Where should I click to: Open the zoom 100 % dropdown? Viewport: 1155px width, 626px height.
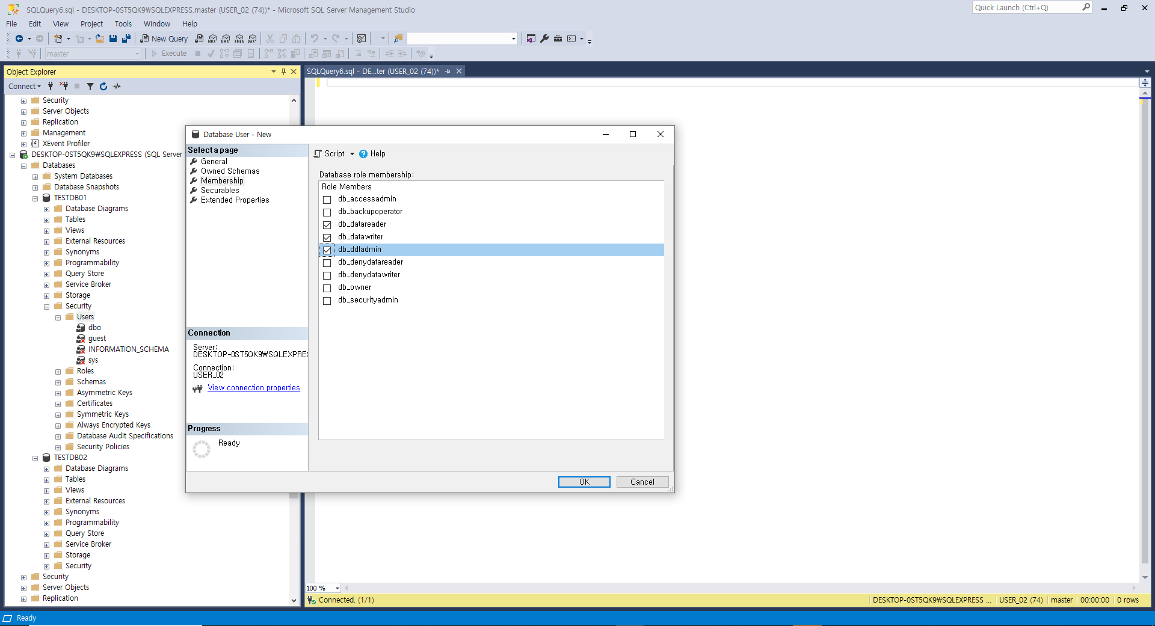[337, 588]
